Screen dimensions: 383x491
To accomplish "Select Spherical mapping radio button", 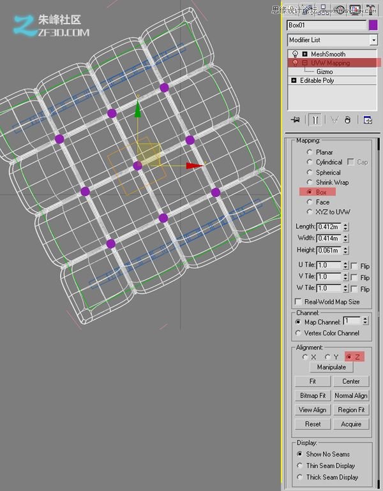I will [310, 172].
